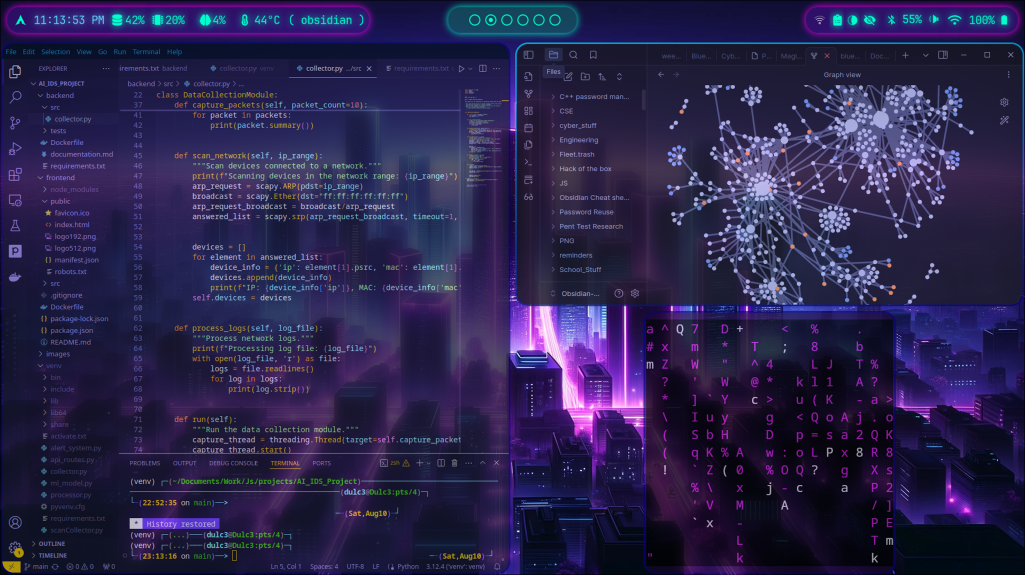Click Obsidian's bookmarks icon in sidebar header
Screen dimensions: 1025x575
[x=593, y=55]
